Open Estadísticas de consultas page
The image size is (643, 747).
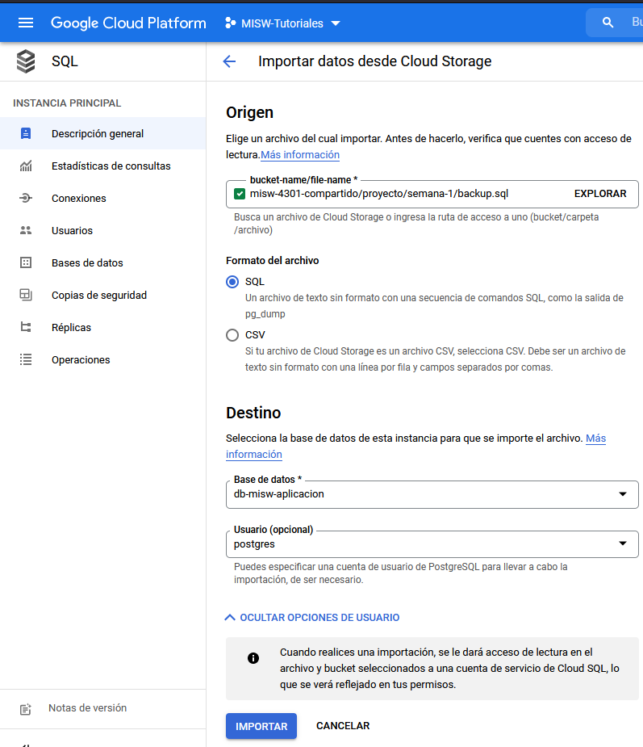click(102, 166)
